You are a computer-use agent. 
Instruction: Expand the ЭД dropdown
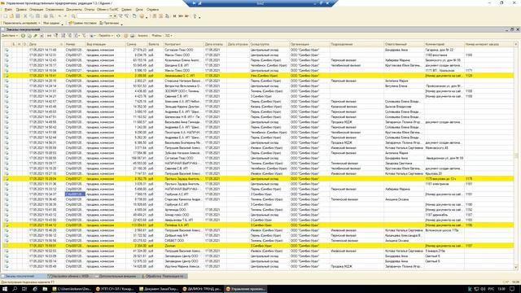169,36
